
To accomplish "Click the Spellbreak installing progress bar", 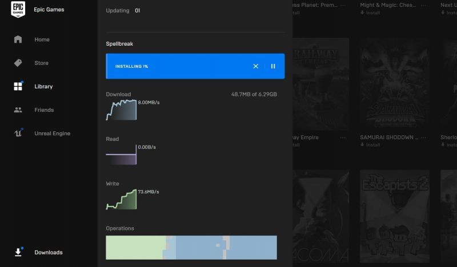I will [177, 66].
